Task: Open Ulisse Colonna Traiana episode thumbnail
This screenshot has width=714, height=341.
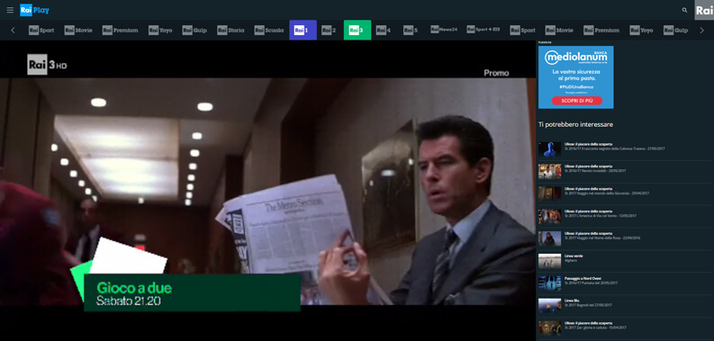Action: (x=549, y=148)
